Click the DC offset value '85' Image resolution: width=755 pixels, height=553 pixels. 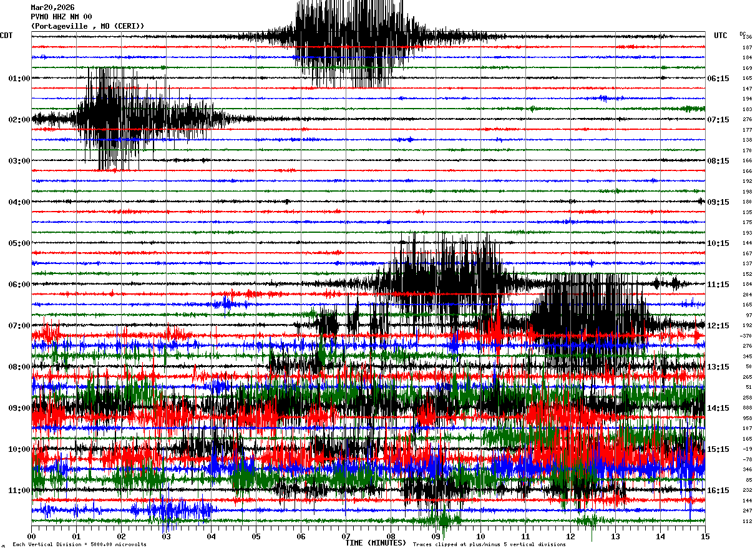(749, 480)
